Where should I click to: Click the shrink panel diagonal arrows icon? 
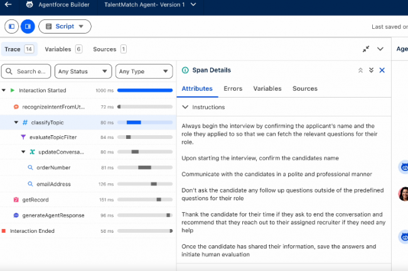pos(366,49)
